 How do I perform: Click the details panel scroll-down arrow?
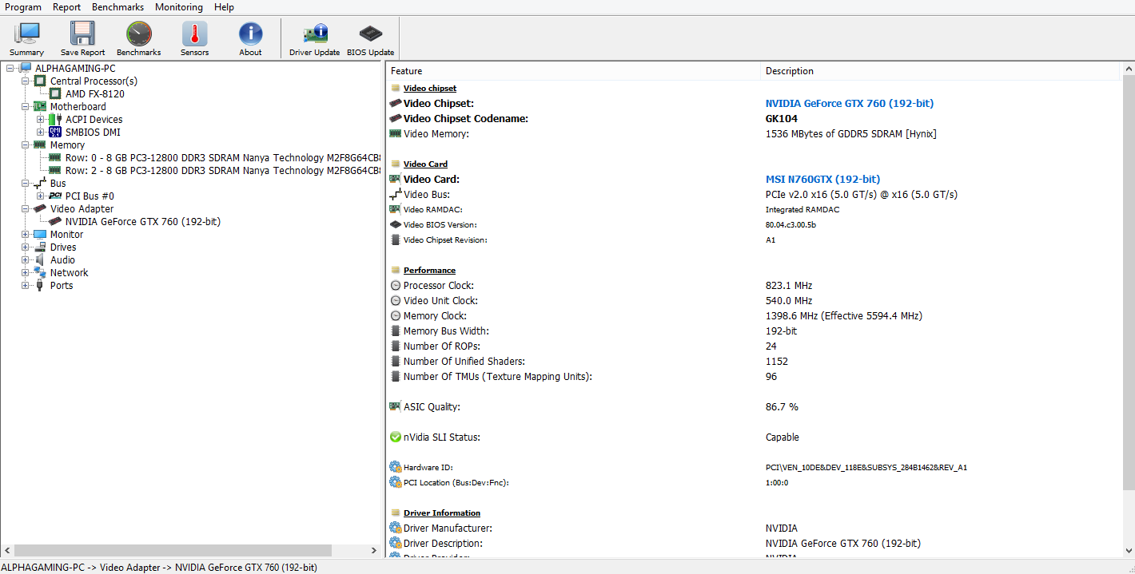1129,551
